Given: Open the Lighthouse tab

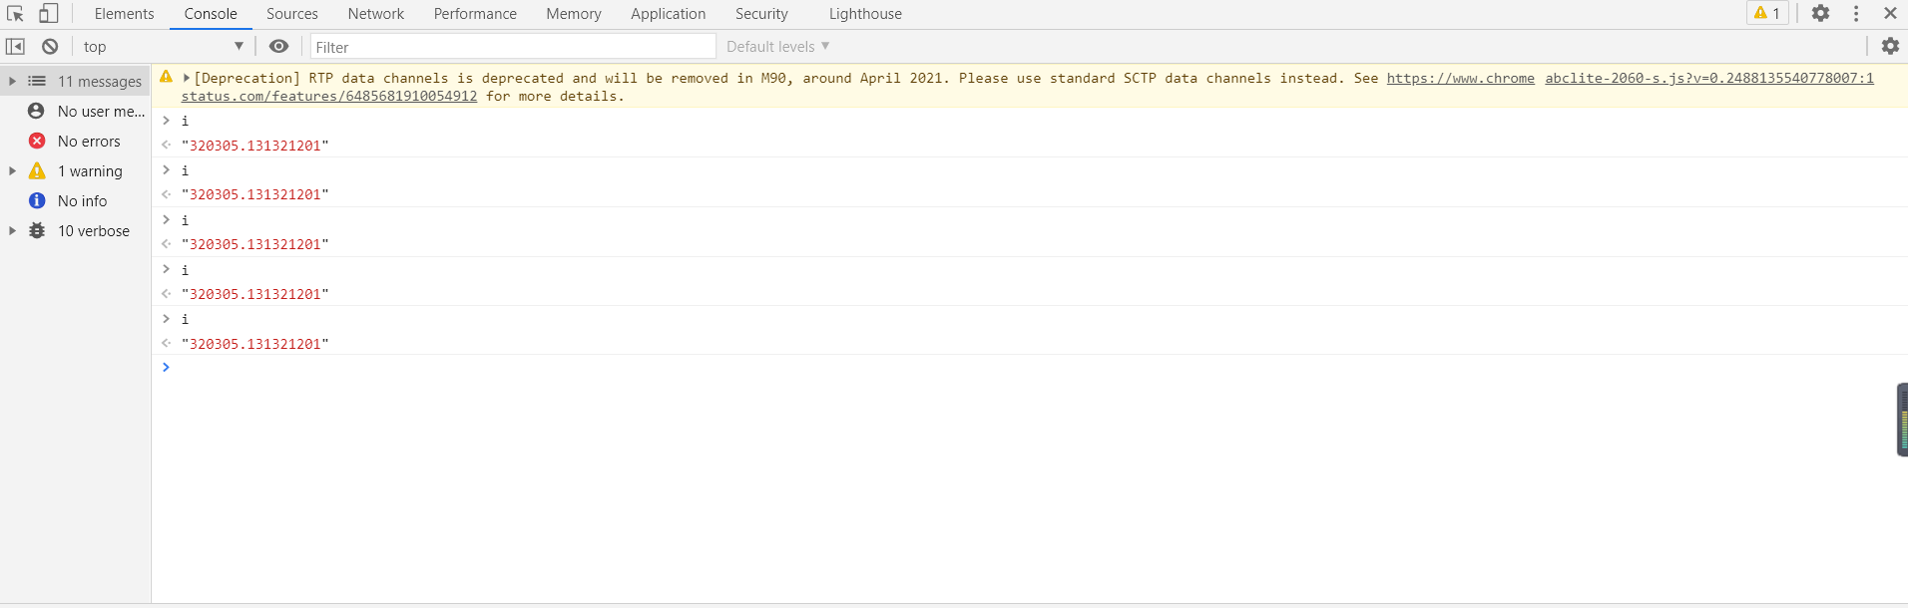Looking at the screenshot, I should point(865,14).
